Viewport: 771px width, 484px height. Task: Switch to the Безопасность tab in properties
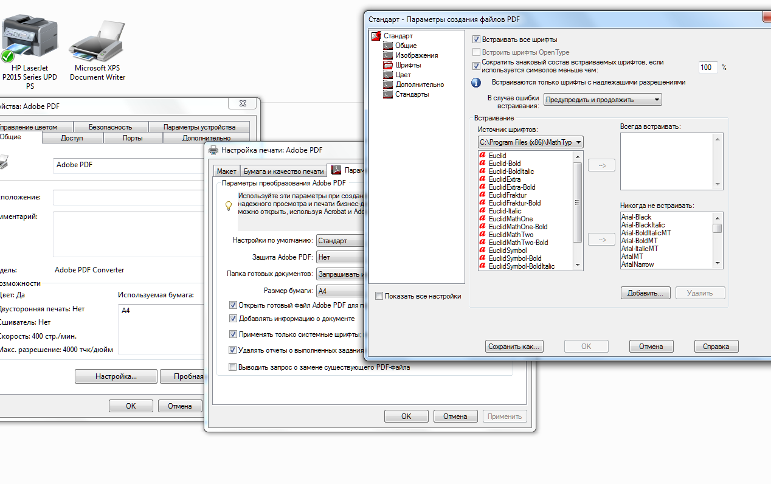point(110,127)
